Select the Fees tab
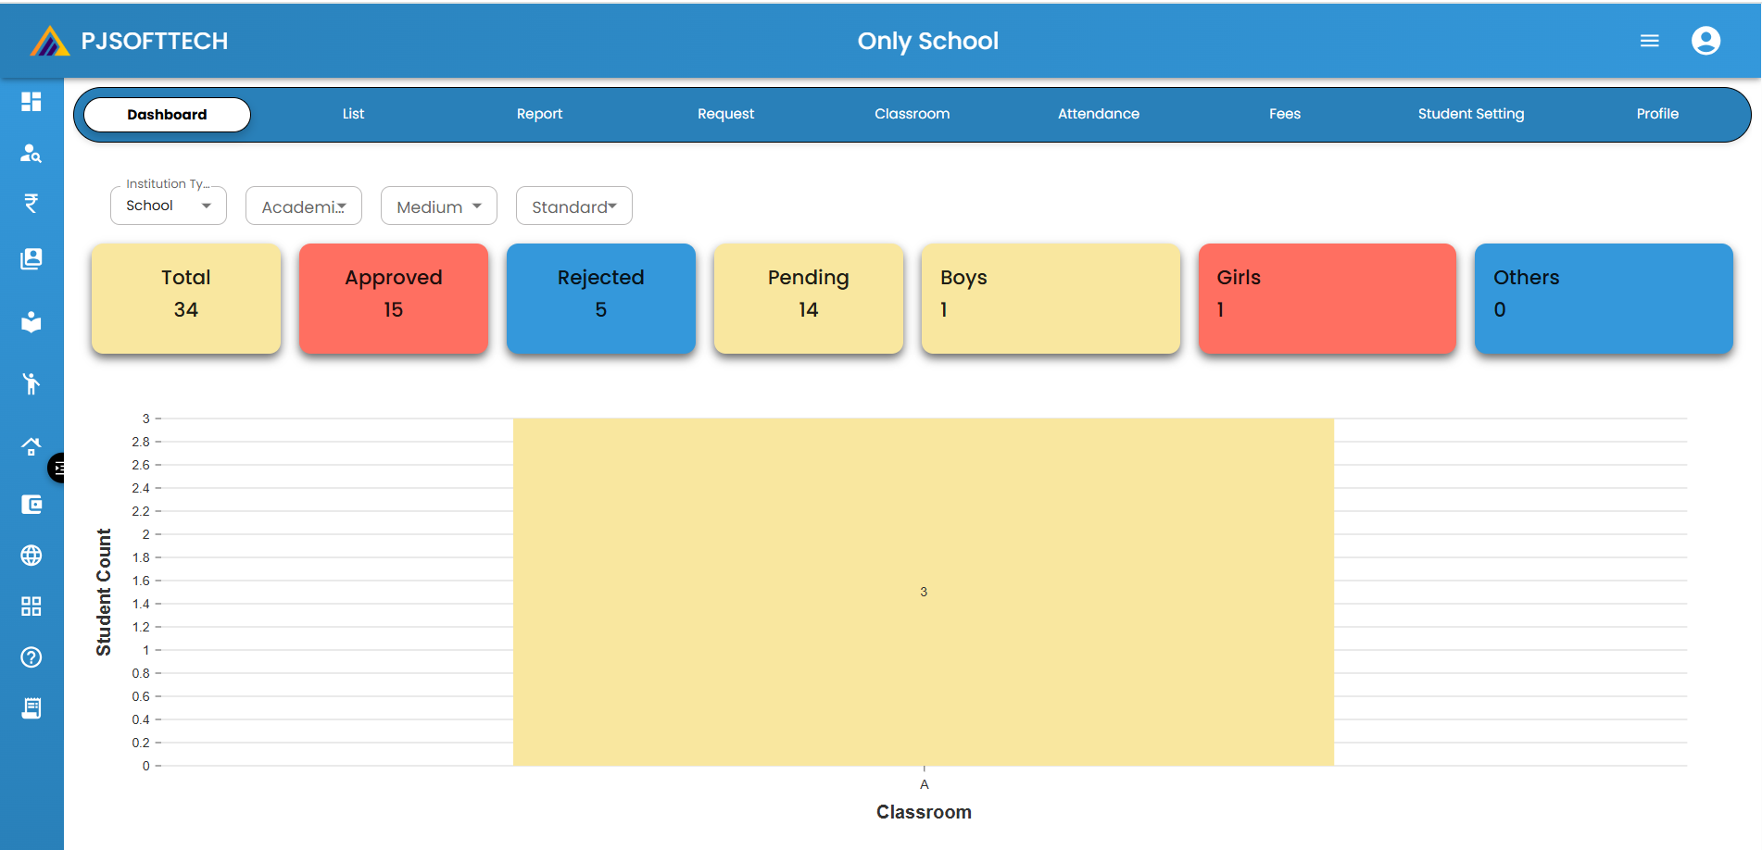This screenshot has width=1762, height=850. [1285, 114]
